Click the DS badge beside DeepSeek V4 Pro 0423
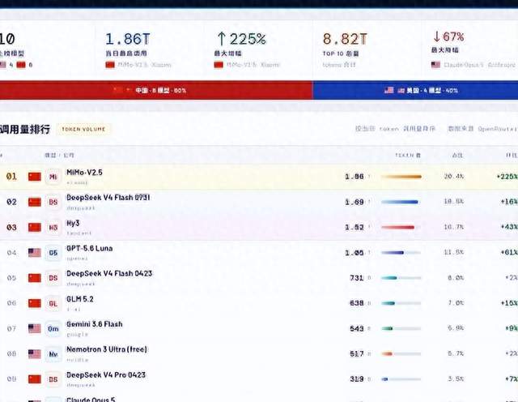This screenshot has height=402, width=518. [53, 379]
